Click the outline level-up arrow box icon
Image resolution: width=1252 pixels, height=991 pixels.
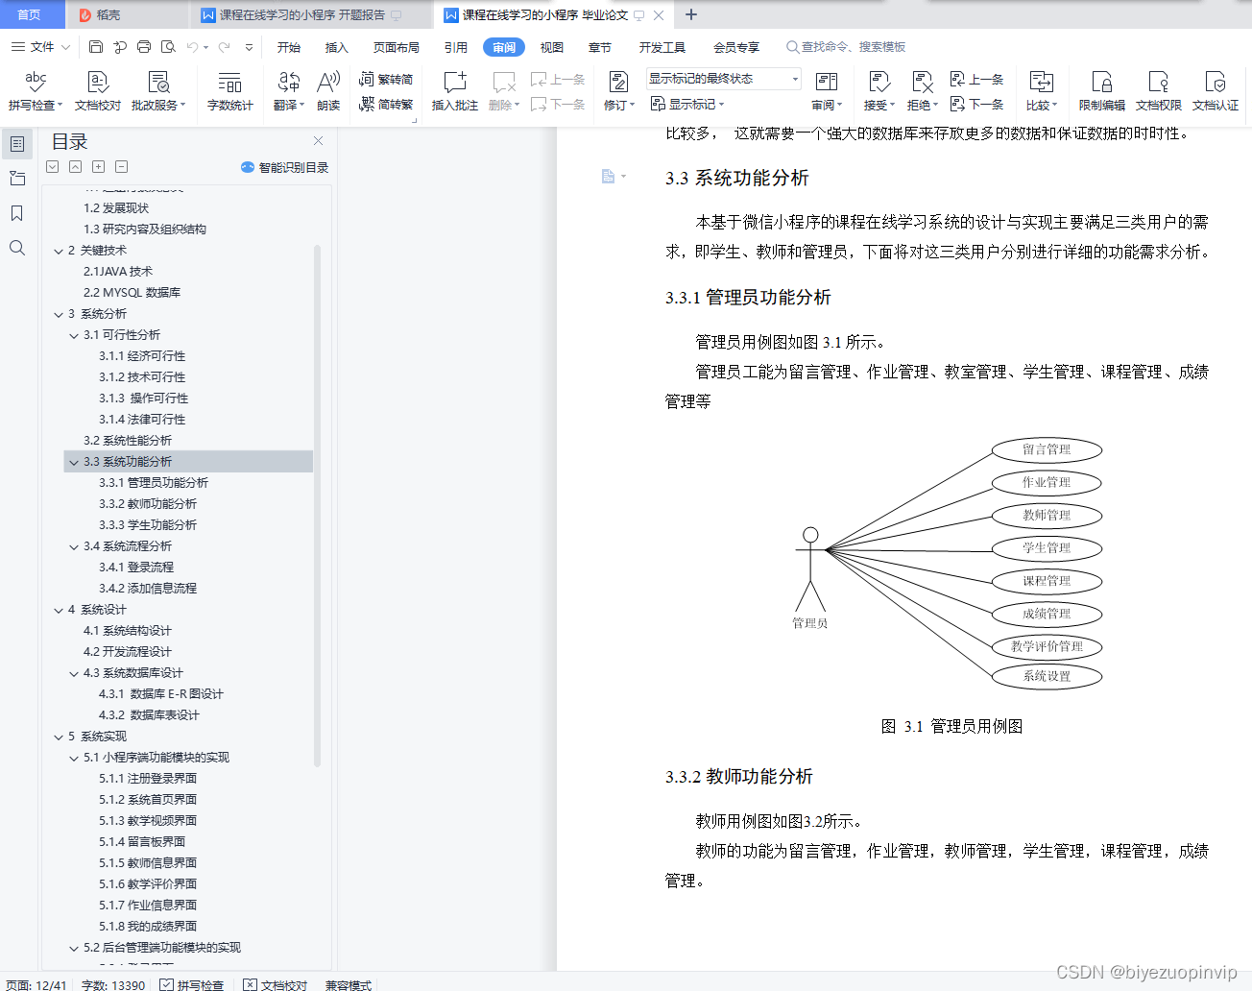pyautogui.click(x=75, y=166)
